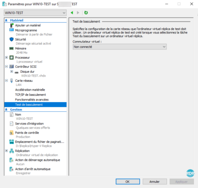
Task: Minimize the settings window
Action: coord(167,4)
